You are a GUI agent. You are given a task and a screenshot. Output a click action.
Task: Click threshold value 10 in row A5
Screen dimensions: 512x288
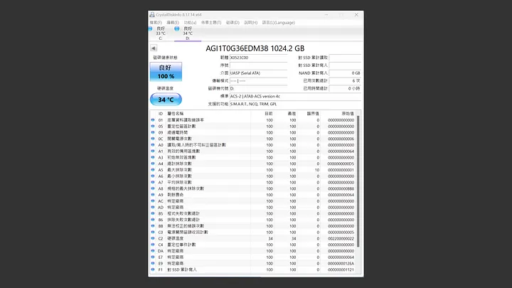(x=317, y=170)
